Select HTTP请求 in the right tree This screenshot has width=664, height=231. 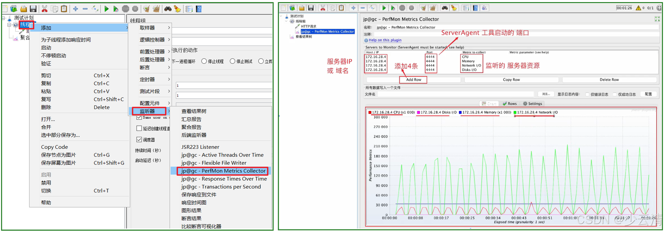click(x=308, y=26)
